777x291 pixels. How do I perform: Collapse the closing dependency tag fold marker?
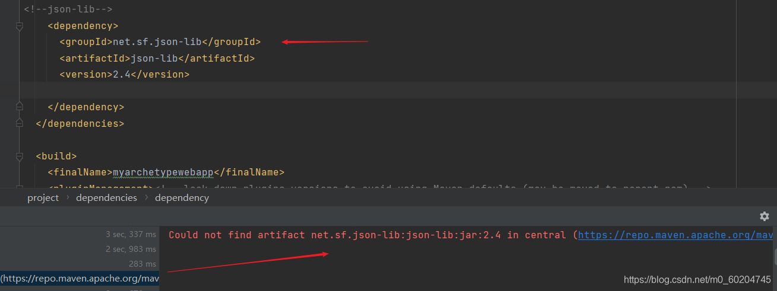[x=20, y=107]
